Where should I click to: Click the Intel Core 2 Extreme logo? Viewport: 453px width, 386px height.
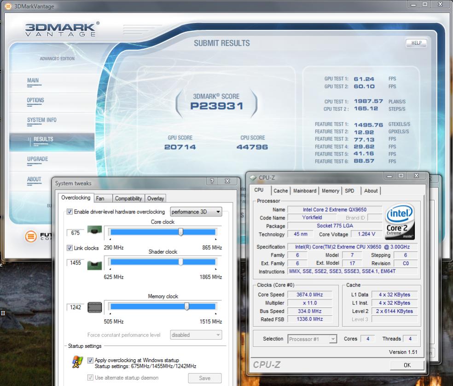400,221
